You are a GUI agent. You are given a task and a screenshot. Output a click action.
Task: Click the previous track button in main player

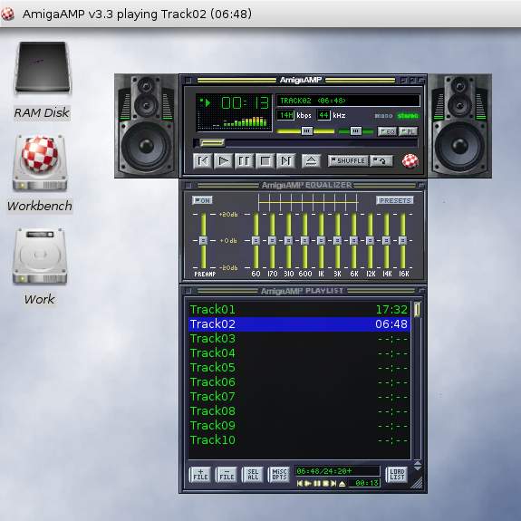[202, 161]
